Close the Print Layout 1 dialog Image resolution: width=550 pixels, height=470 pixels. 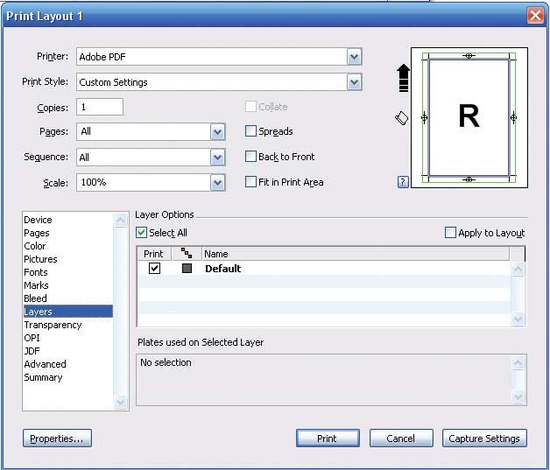point(535,16)
